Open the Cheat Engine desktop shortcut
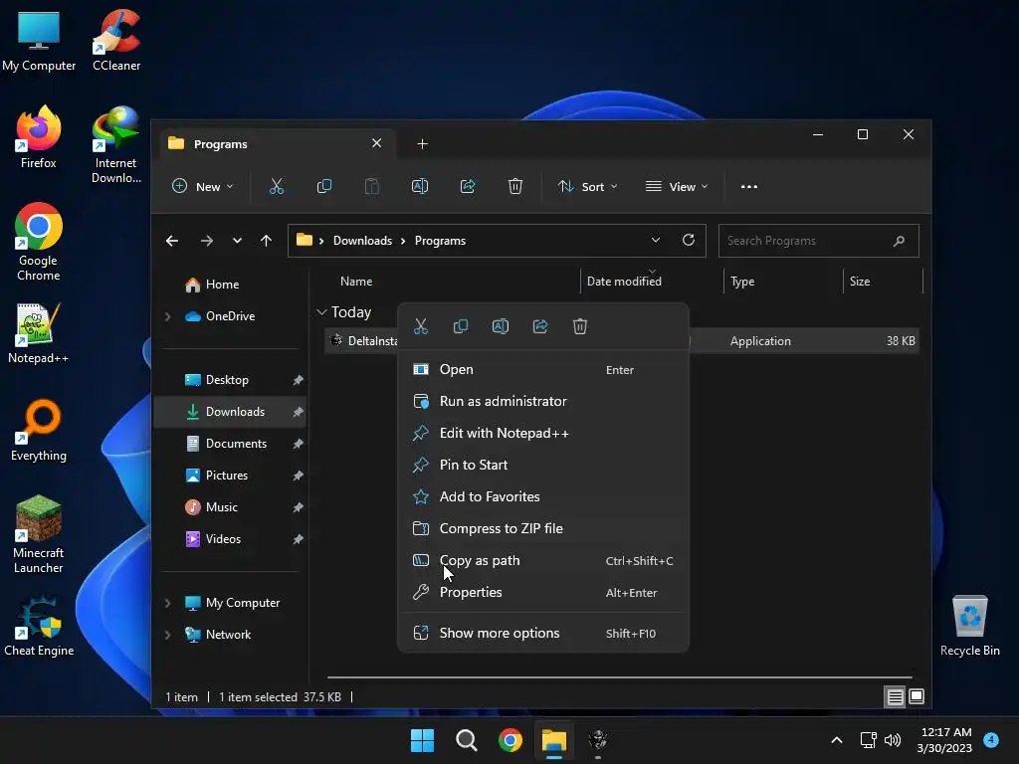The image size is (1019, 764). [x=39, y=625]
